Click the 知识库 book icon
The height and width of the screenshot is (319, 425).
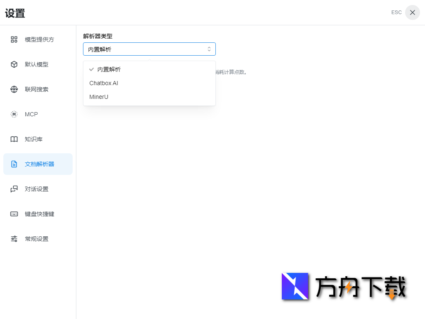tap(14, 139)
